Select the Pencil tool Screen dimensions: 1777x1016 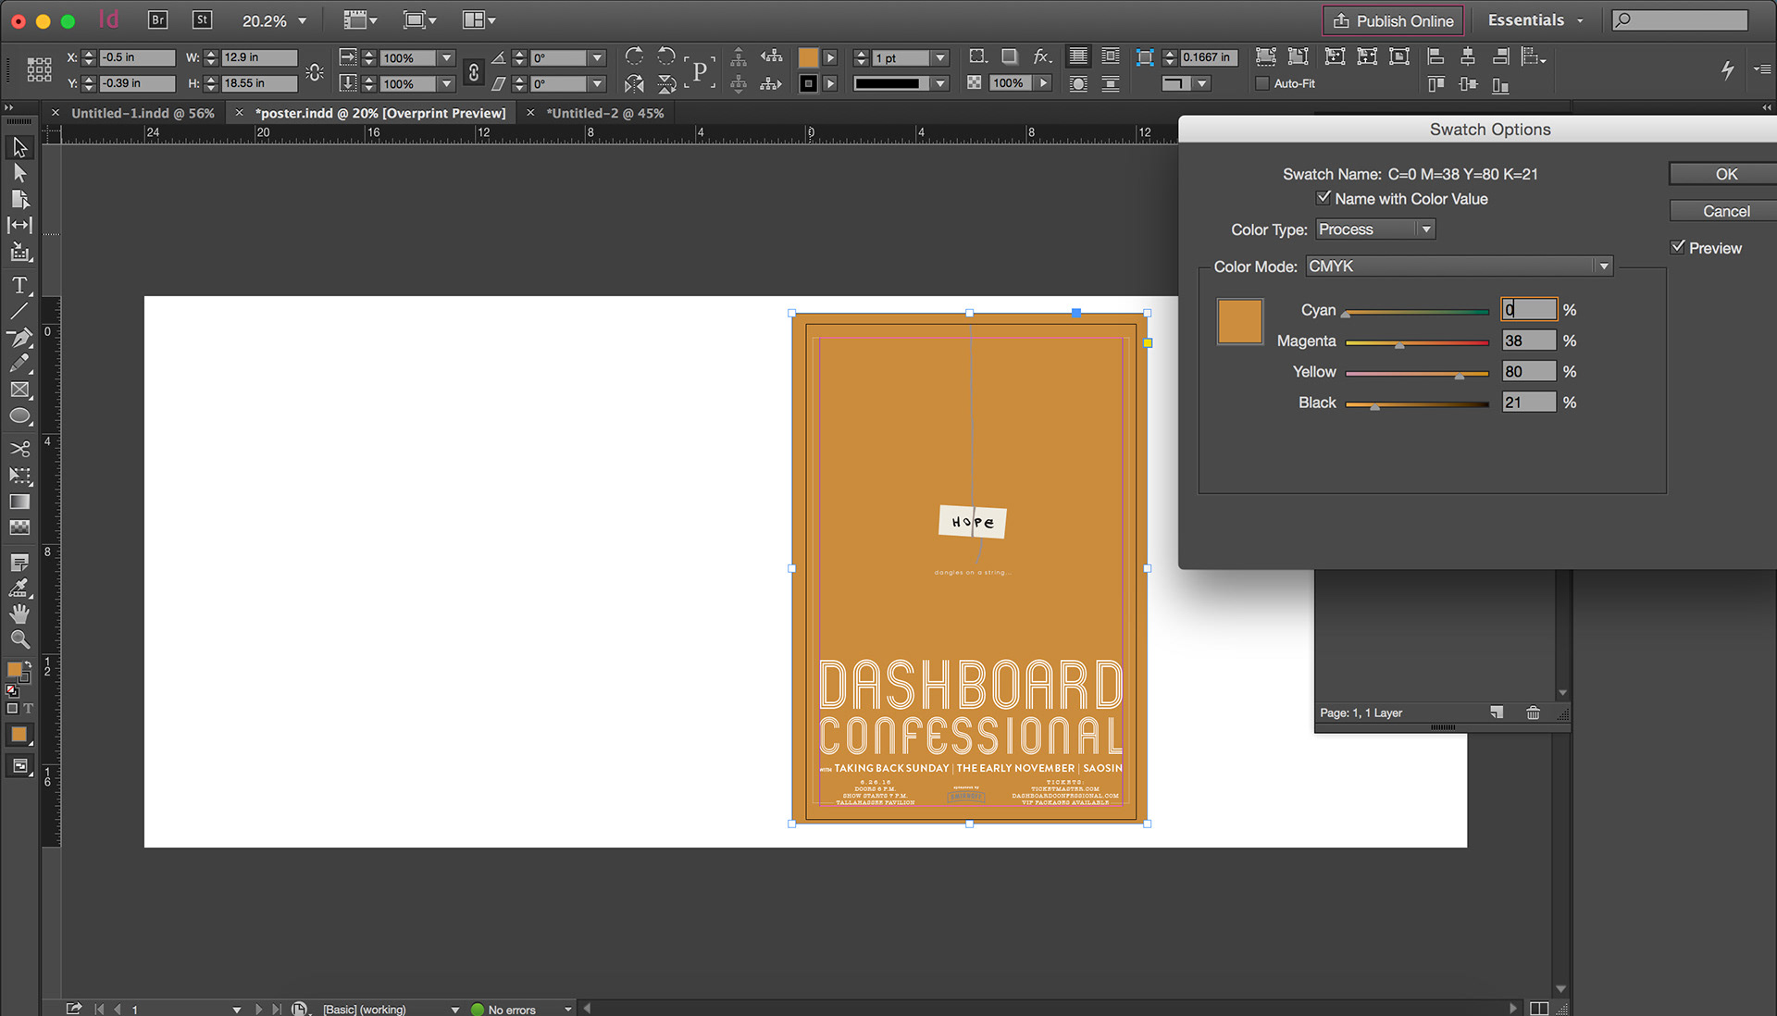19,364
